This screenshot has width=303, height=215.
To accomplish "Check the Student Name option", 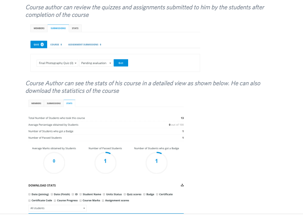I will [x=81, y=195].
